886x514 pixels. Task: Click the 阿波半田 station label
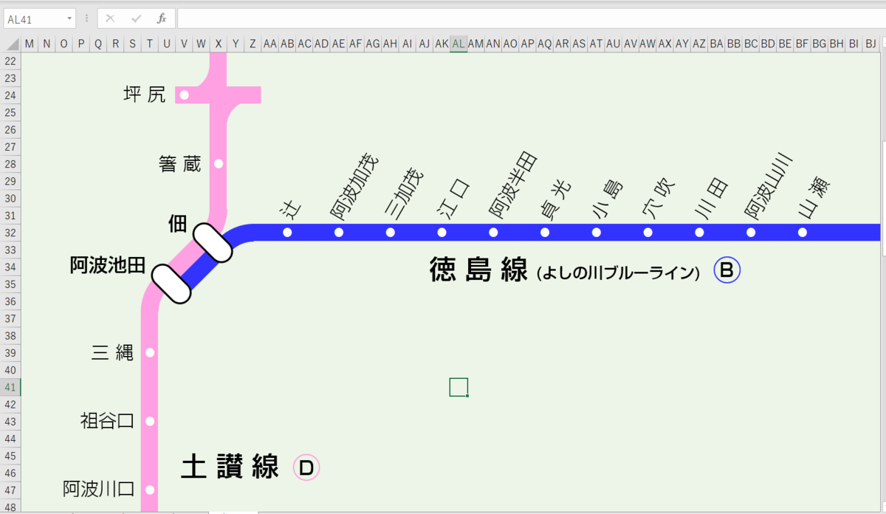[514, 186]
